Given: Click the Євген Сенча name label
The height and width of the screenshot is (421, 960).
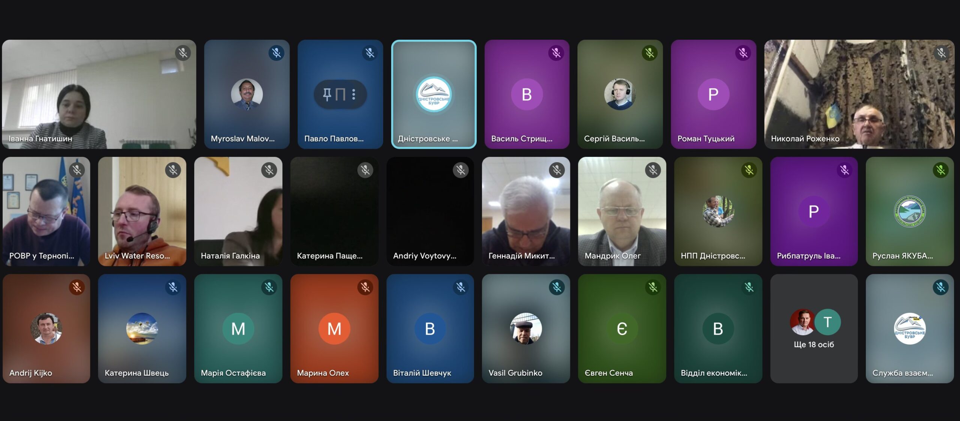Looking at the screenshot, I should 609,373.
